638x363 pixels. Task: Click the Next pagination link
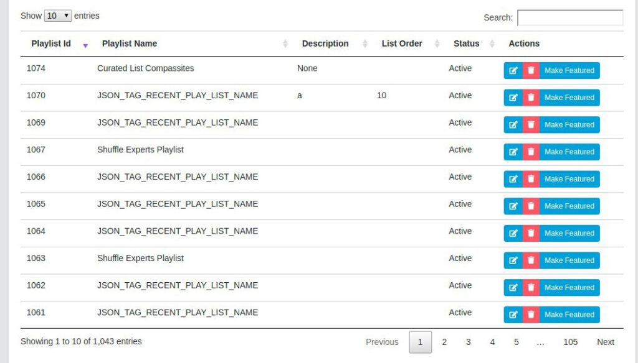pyautogui.click(x=606, y=342)
